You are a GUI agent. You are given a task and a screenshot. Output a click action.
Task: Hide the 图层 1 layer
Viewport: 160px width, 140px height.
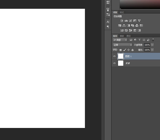[114, 56]
